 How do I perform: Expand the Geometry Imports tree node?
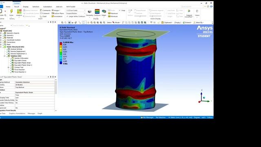click(x=1, y=33)
